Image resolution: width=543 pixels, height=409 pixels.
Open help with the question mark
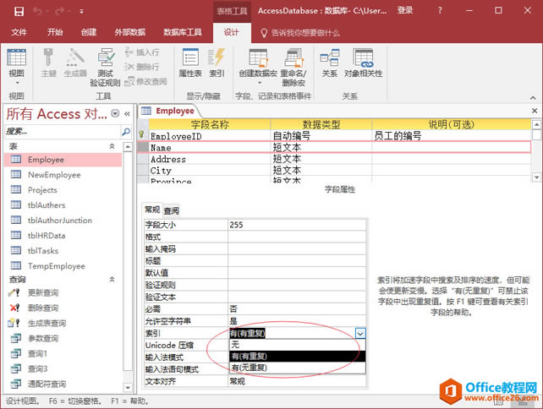(x=440, y=10)
